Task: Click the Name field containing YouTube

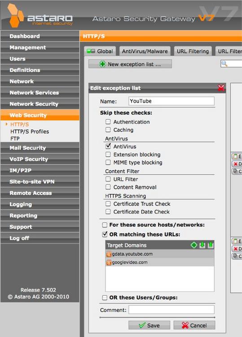Action: tap(172, 101)
